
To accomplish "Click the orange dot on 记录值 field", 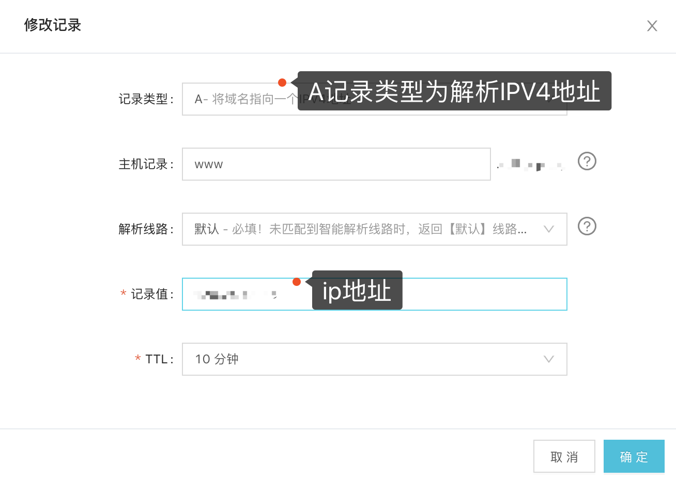I will point(297,282).
